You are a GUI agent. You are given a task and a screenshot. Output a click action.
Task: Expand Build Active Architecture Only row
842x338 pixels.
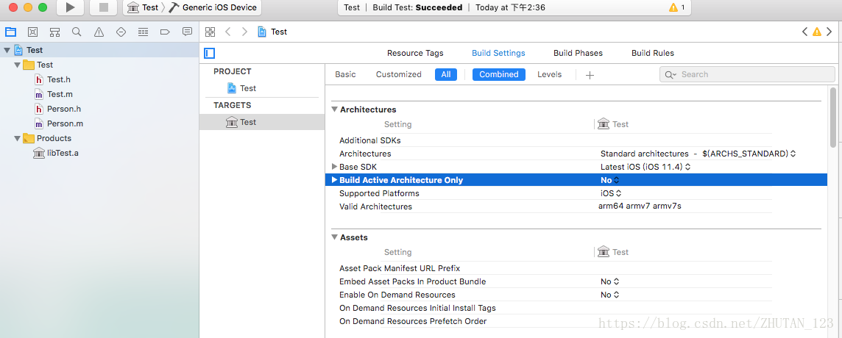pos(335,180)
